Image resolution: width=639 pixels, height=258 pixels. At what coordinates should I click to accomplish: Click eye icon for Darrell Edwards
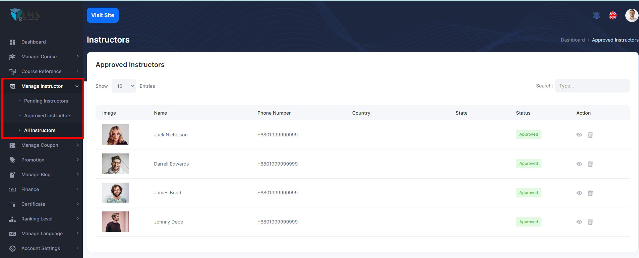pos(579,164)
